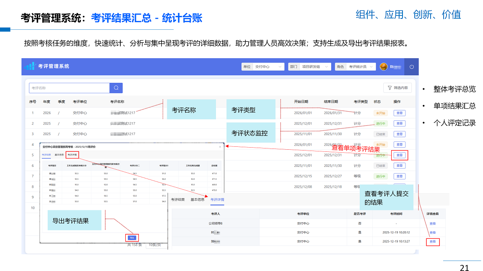The image size is (483, 271).
Task: Click the blue 导出 export button
Action: [132, 238]
